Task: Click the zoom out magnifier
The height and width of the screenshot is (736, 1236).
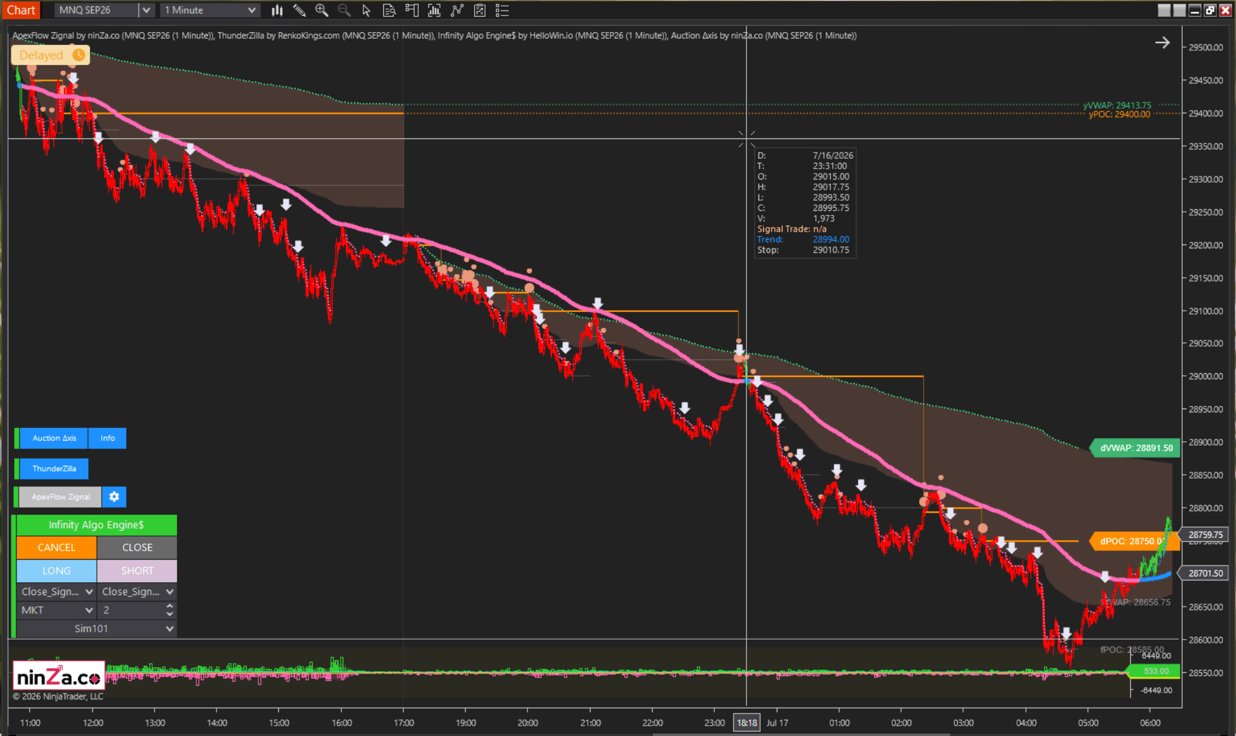Action: (344, 10)
